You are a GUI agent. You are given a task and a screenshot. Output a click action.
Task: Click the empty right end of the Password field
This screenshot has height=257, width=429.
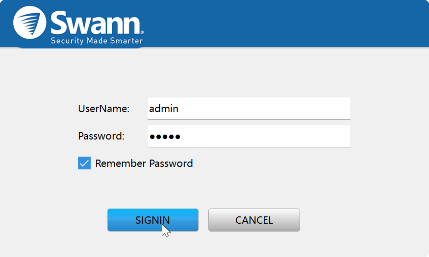tap(333, 136)
